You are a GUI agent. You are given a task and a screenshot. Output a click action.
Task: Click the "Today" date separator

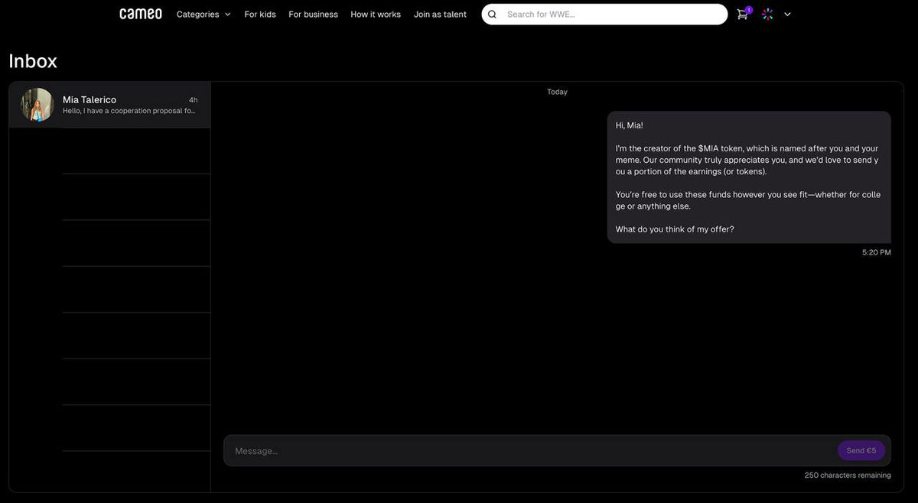[x=557, y=92]
